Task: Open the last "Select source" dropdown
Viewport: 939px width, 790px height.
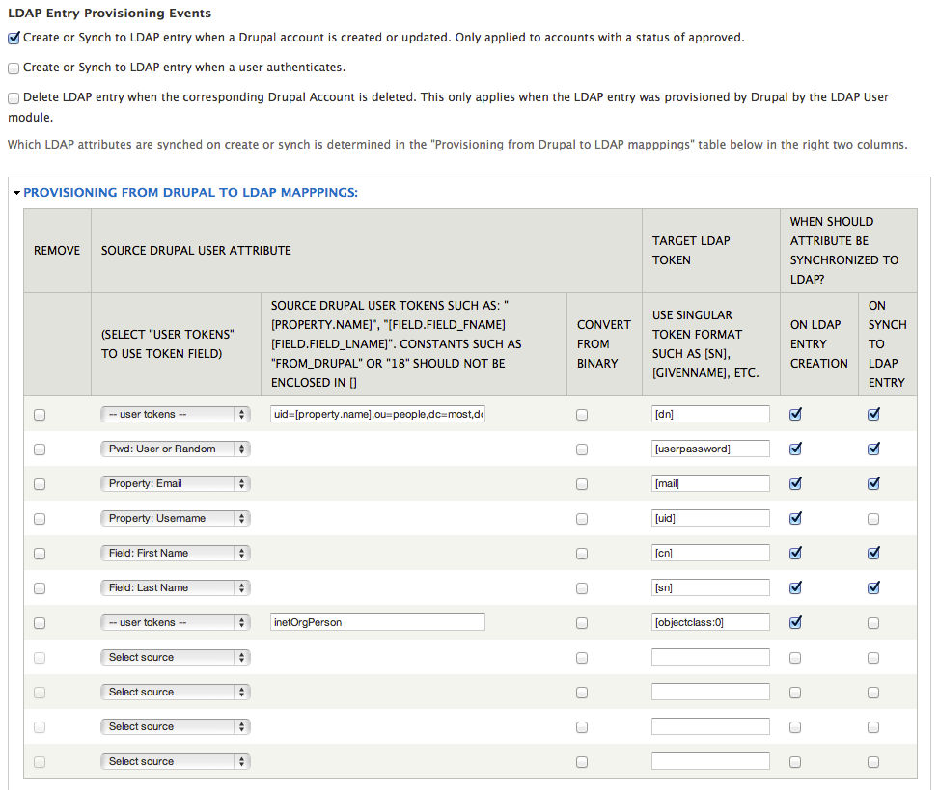Action: pyautogui.click(x=175, y=761)
